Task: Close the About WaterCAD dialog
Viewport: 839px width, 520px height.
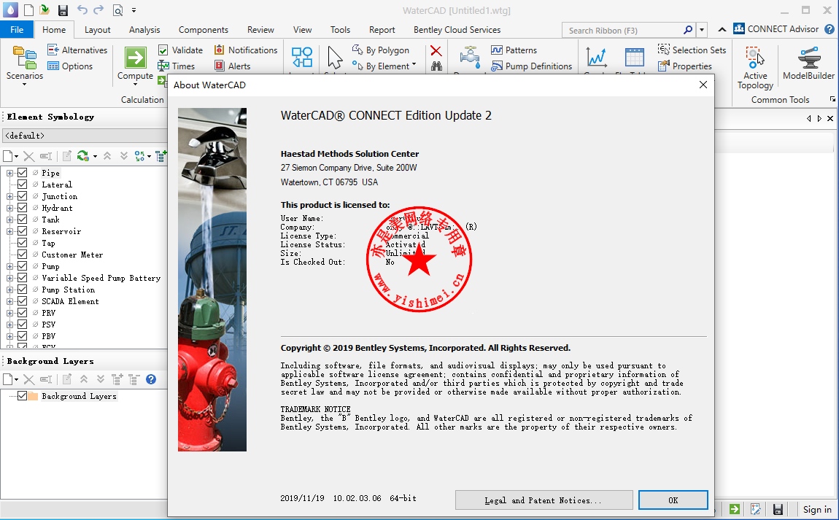Action: pos(703,85)
